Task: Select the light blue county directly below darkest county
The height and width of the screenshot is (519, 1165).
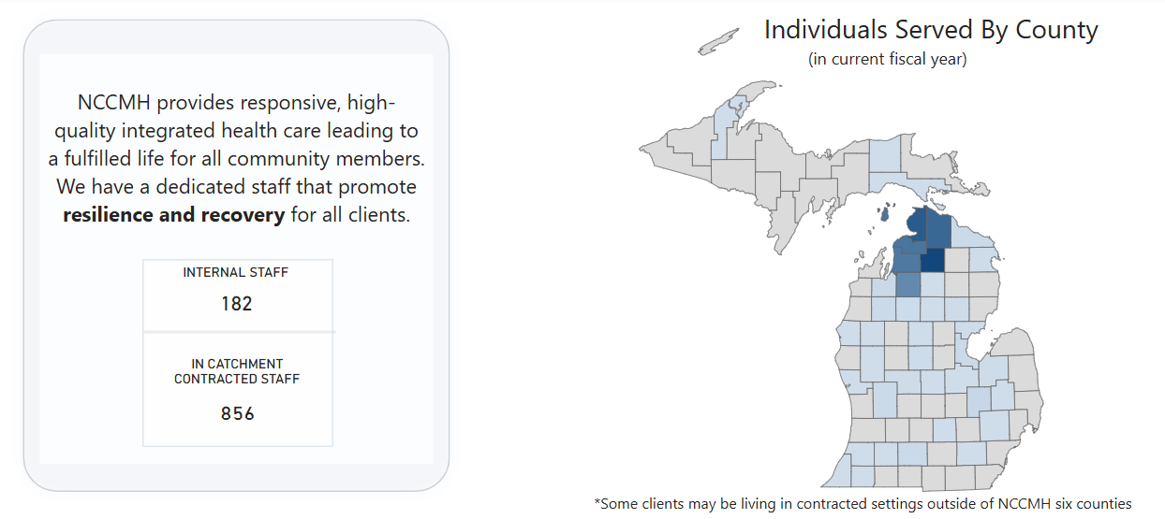Action: (933, 284)
